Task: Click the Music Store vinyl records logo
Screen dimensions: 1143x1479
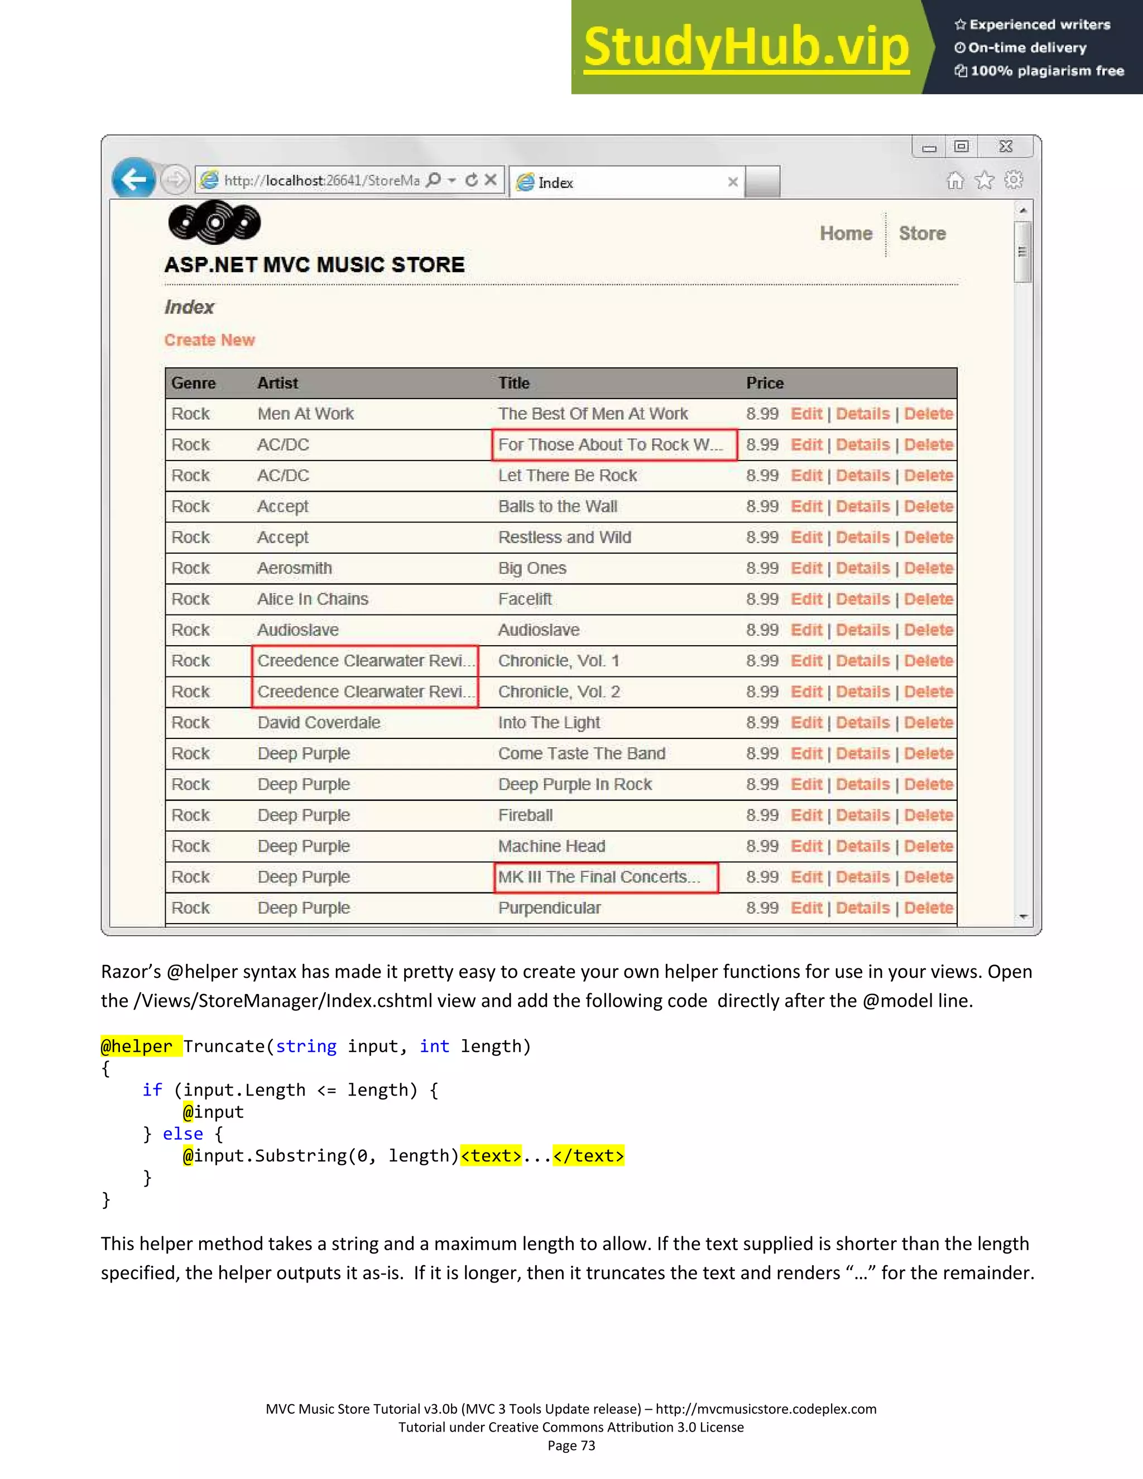Action: (x=214, y=222)
